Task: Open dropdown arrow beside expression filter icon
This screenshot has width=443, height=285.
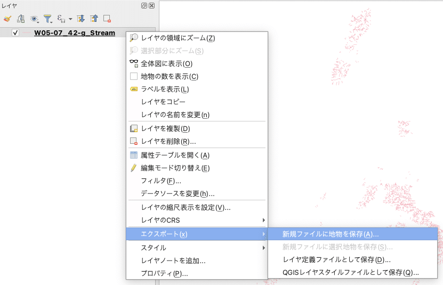Action: [x=70, y=19]
